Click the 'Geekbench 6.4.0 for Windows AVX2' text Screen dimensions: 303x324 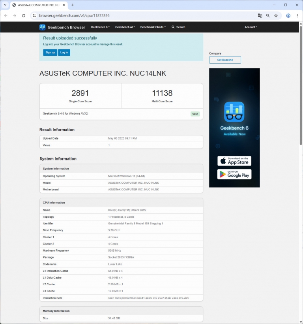pos(65,114)
